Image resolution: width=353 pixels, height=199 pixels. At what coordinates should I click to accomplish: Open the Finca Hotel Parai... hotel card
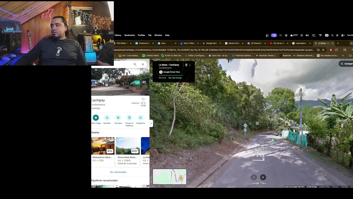click(x=127, y=152)
